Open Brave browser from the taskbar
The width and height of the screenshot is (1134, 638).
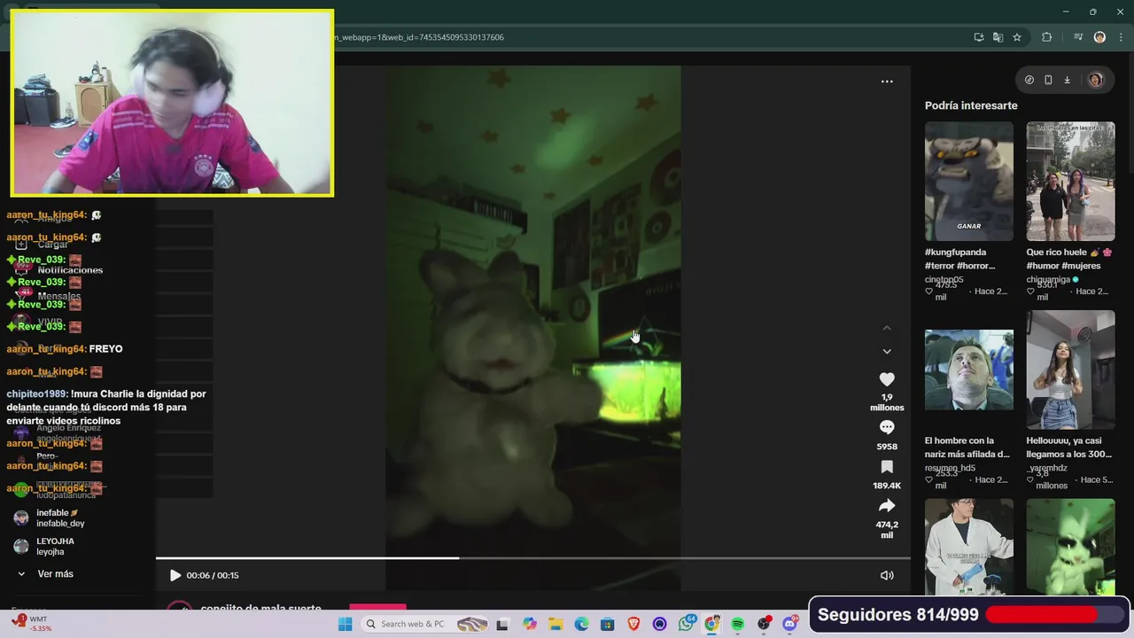(x=633, y=624)
